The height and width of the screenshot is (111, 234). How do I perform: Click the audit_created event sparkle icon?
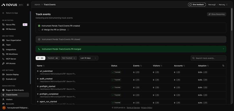coord(38,79)
